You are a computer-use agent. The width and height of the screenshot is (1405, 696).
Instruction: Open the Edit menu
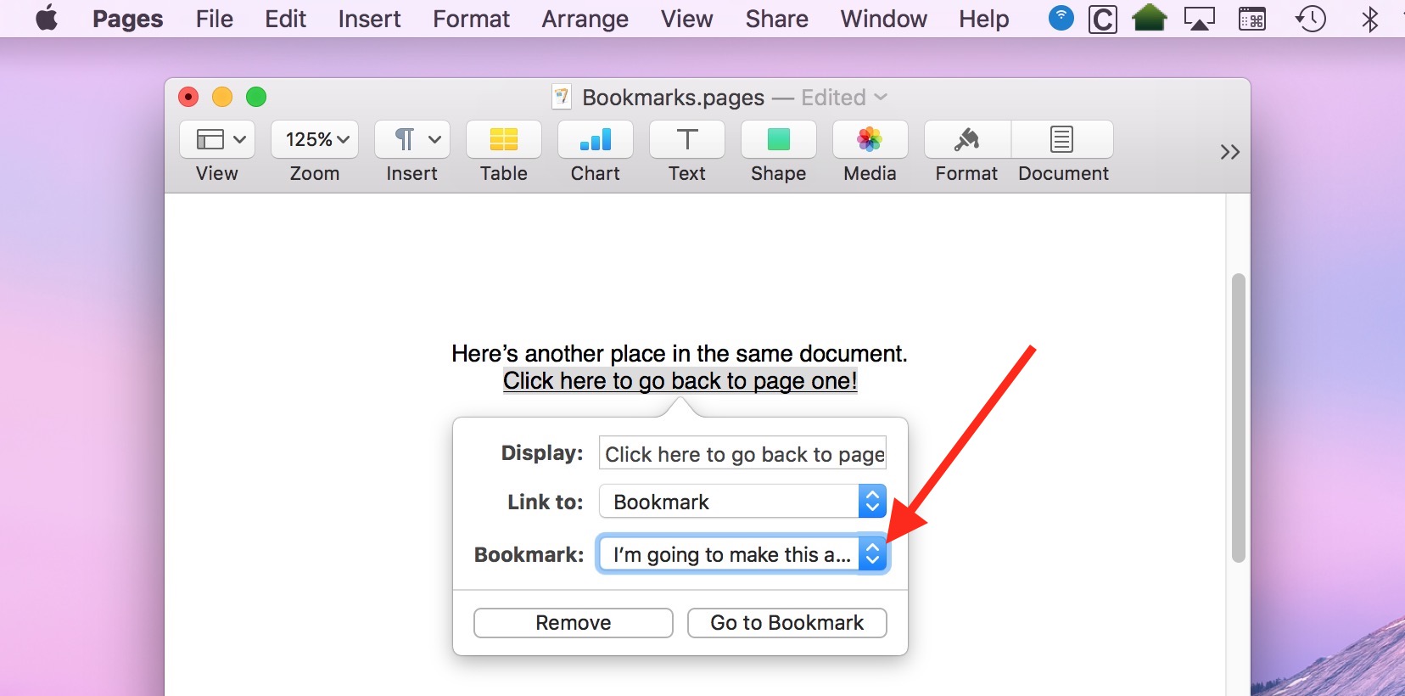[x=286, y=19]
